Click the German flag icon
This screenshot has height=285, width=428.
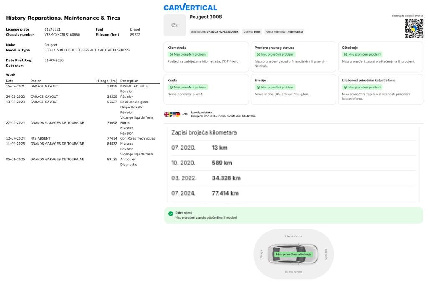pyautogui.click(x=178, y=114)
